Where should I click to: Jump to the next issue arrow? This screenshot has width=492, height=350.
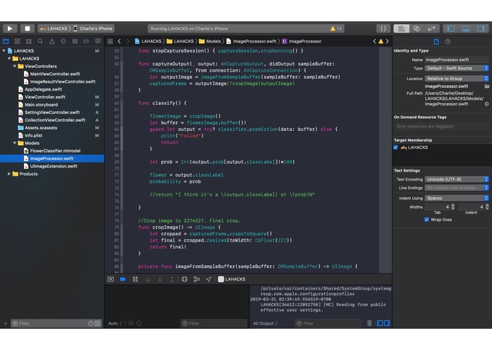click(387, 41)
